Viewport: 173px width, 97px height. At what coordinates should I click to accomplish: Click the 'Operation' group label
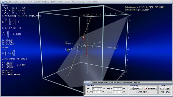click(90, 86)
